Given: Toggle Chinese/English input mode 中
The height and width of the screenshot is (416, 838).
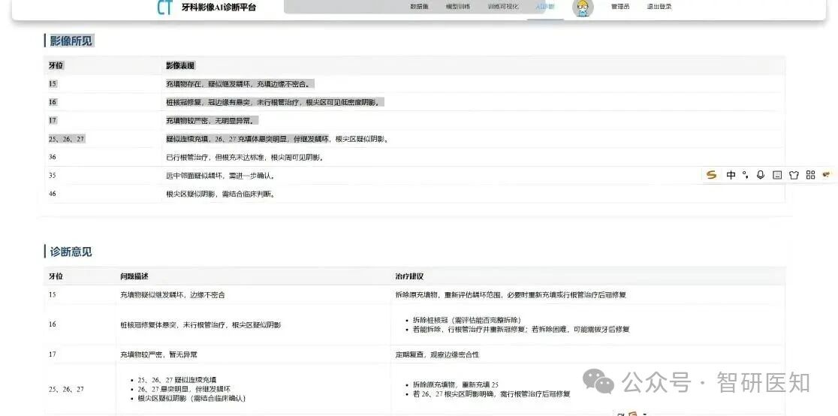Looking at the screenshot, I should (731, 175).
